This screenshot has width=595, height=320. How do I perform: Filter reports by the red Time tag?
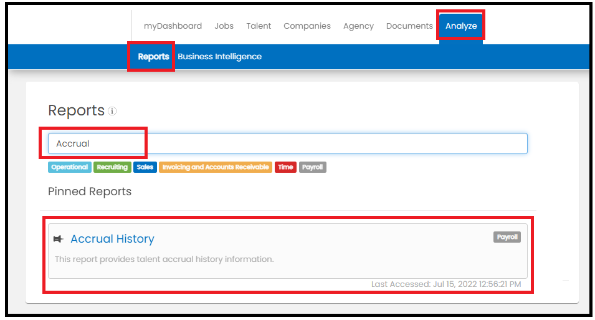point(285,167)
